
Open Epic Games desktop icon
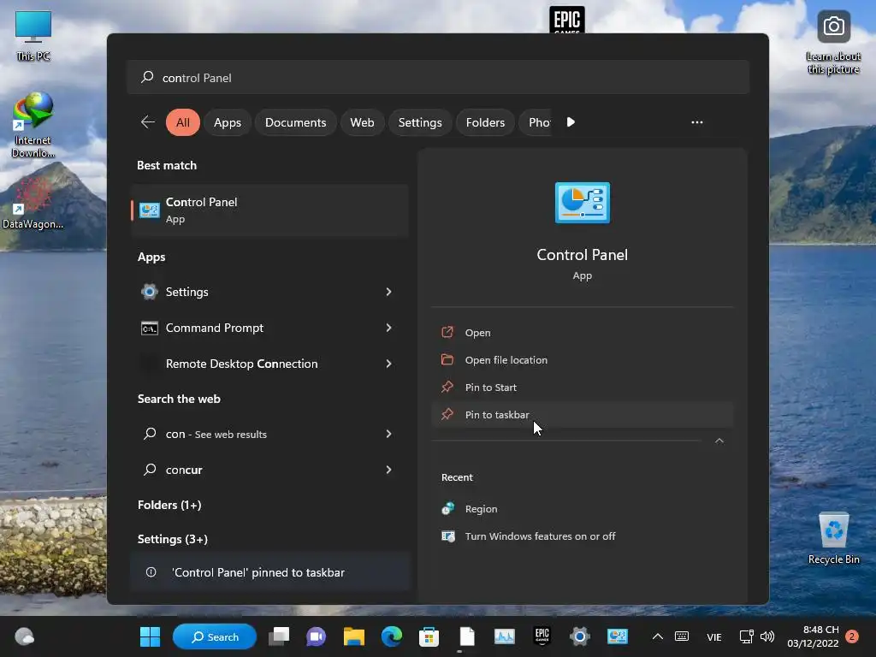(x=567, y=21)
